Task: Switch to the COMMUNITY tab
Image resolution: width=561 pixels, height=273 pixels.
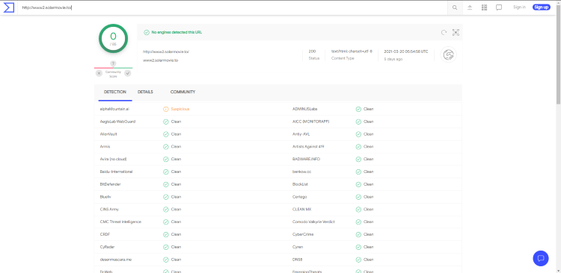Action: tap(183, 92)
